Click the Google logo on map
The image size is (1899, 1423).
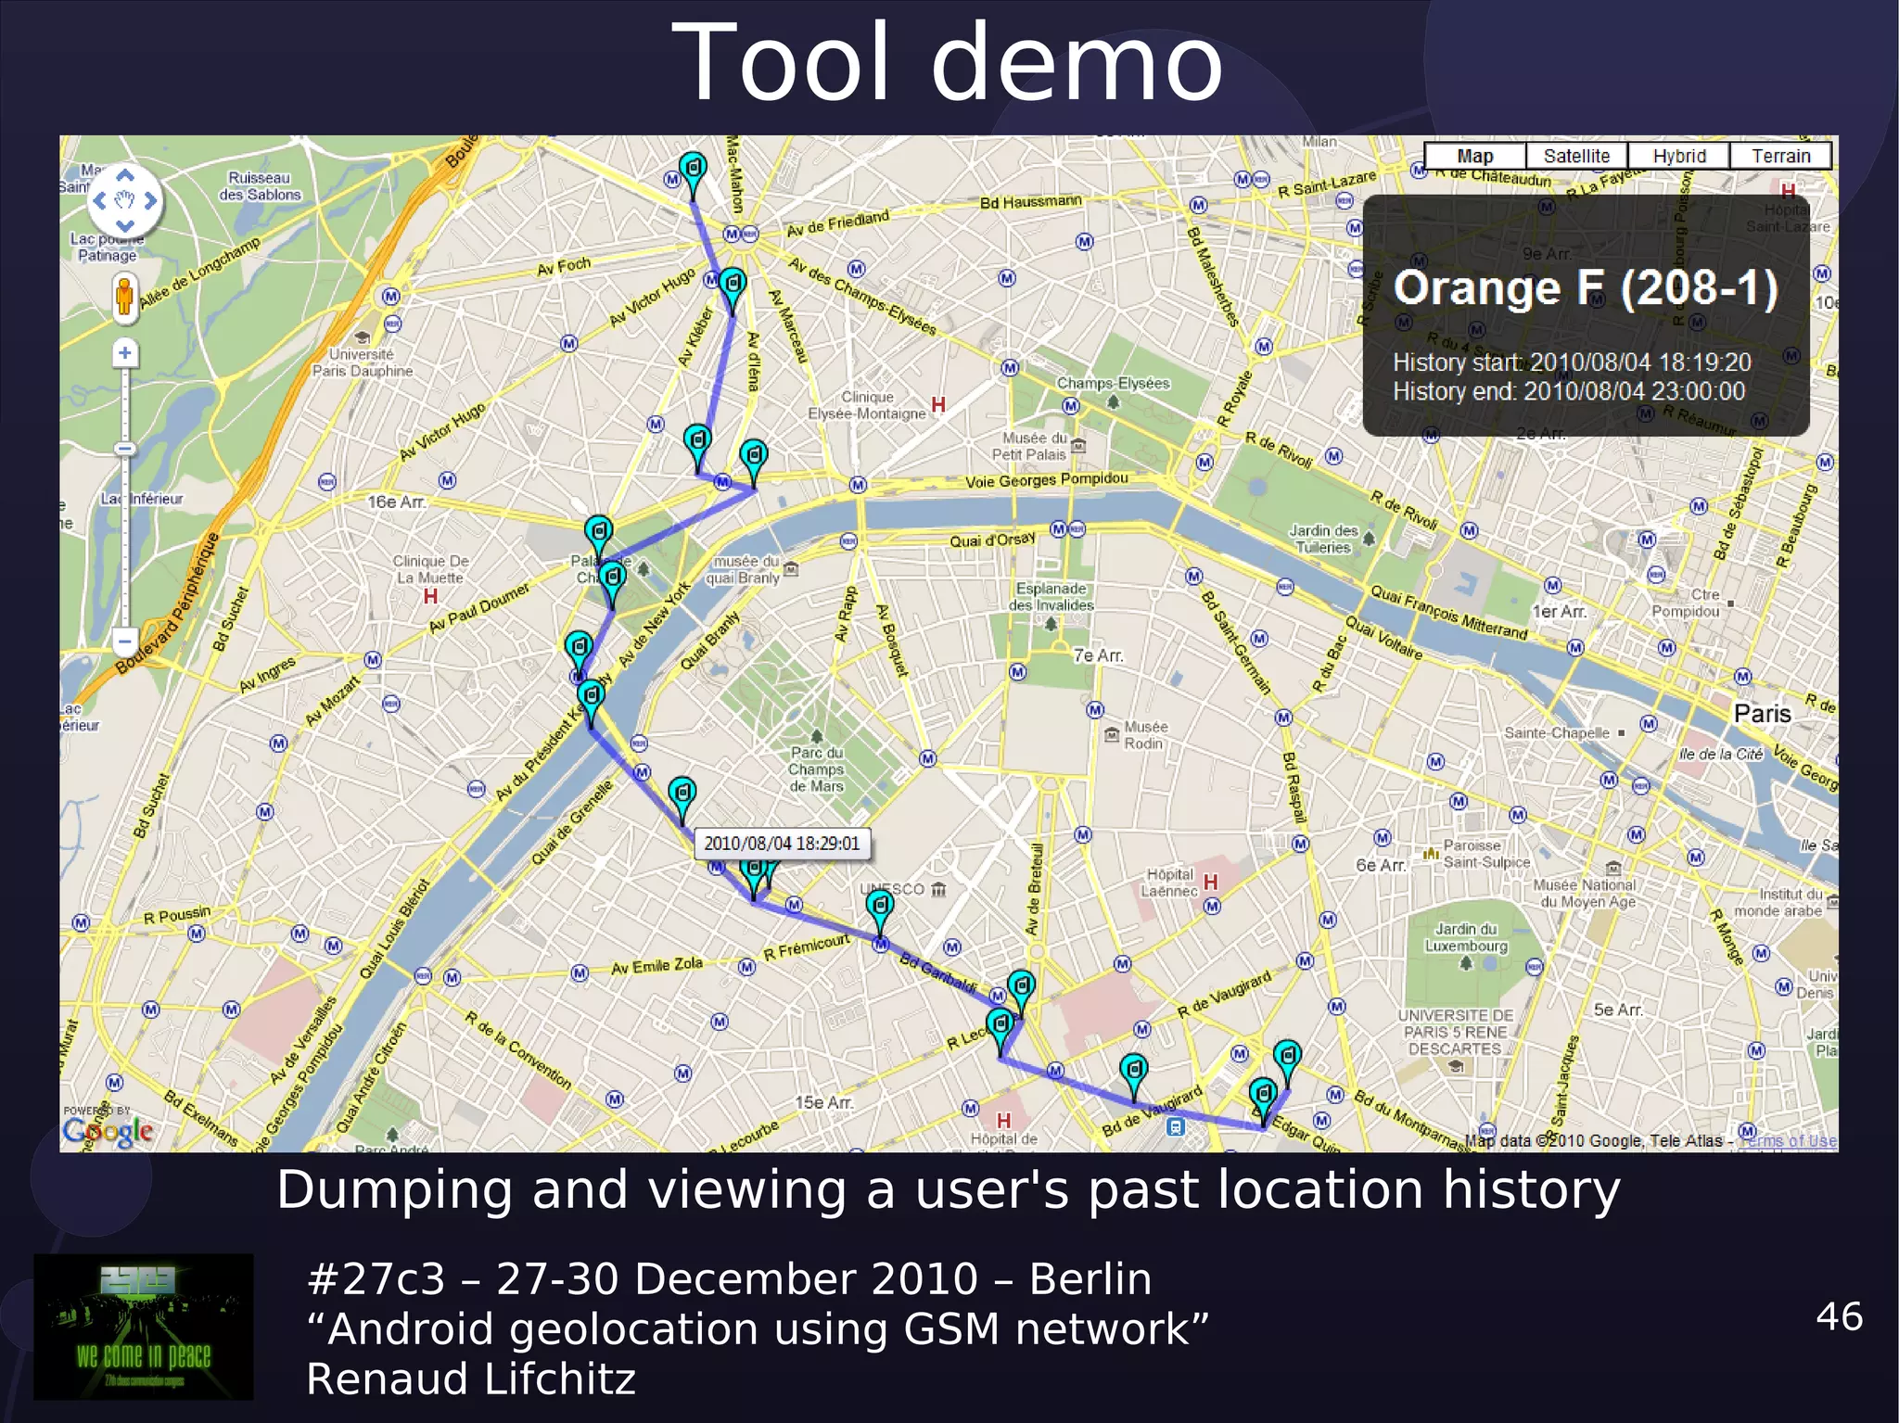click(108, 1130)
